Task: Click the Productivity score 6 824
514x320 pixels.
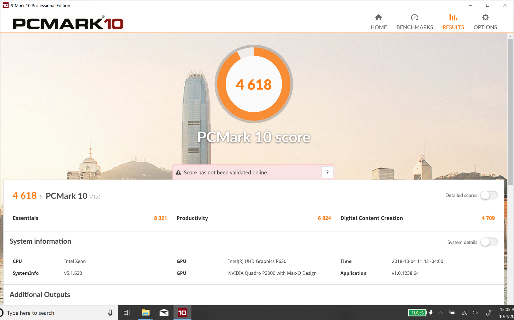Action: pos(324,218)
